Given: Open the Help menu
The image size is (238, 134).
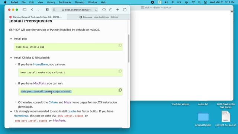Looking at the screenshot, I should [103, 2].
